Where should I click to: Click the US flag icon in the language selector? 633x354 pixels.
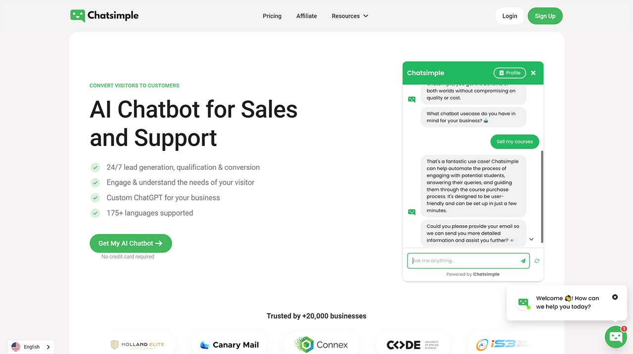15,347
